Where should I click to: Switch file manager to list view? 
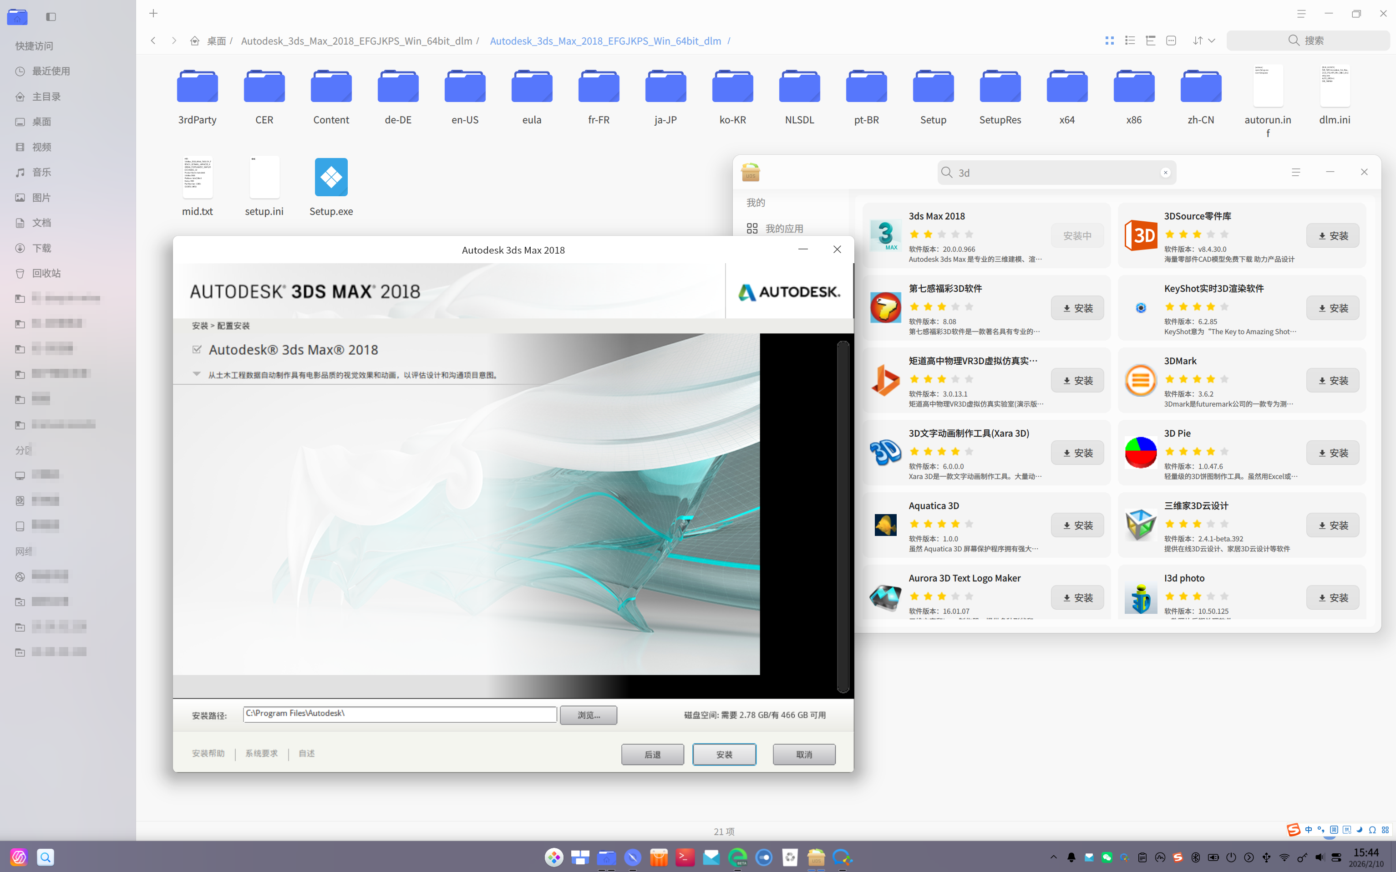pyautogui.click(x=1130, y=41)
